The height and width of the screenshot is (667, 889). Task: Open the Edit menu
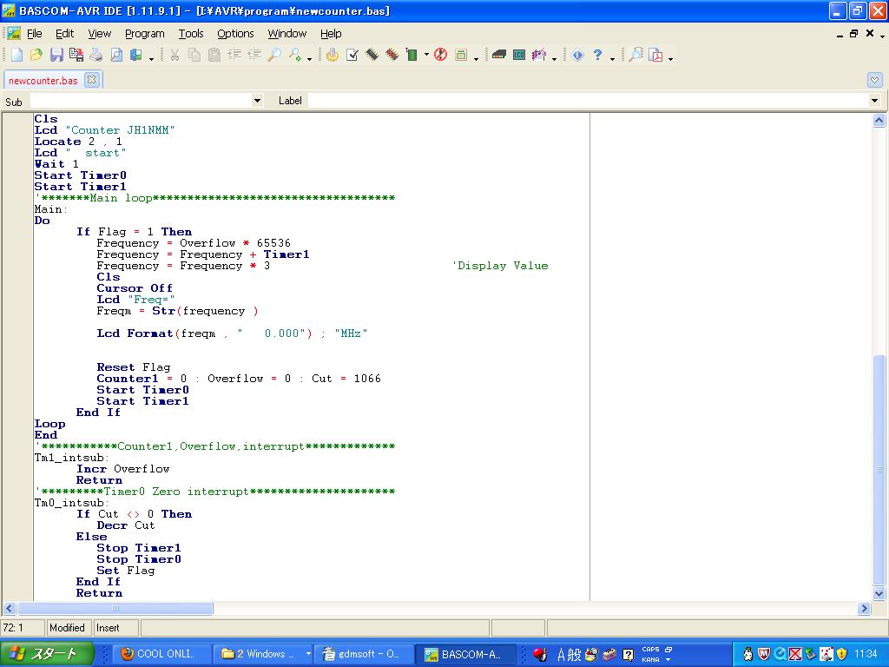(x=64, y=34)
